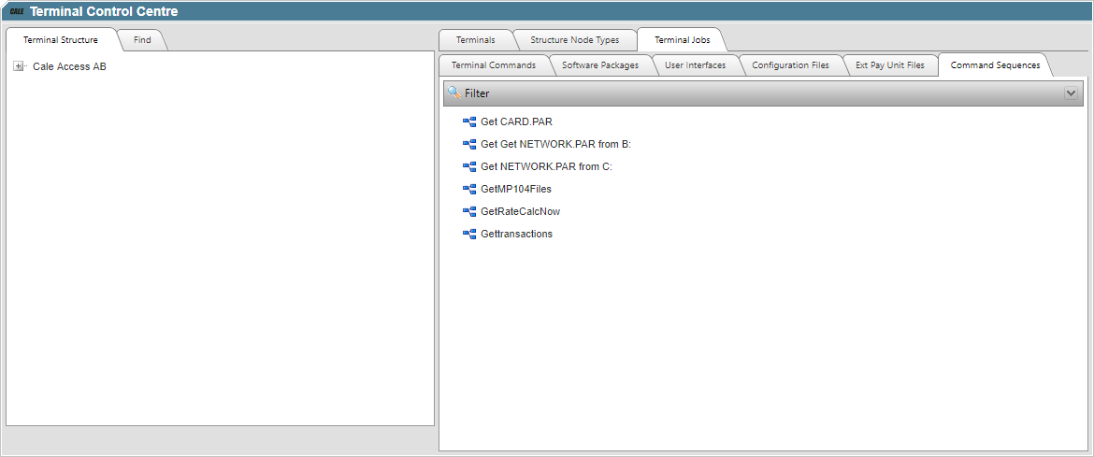
Task: Expand the Cale Access AB tree node
Action: click(18, 66)
